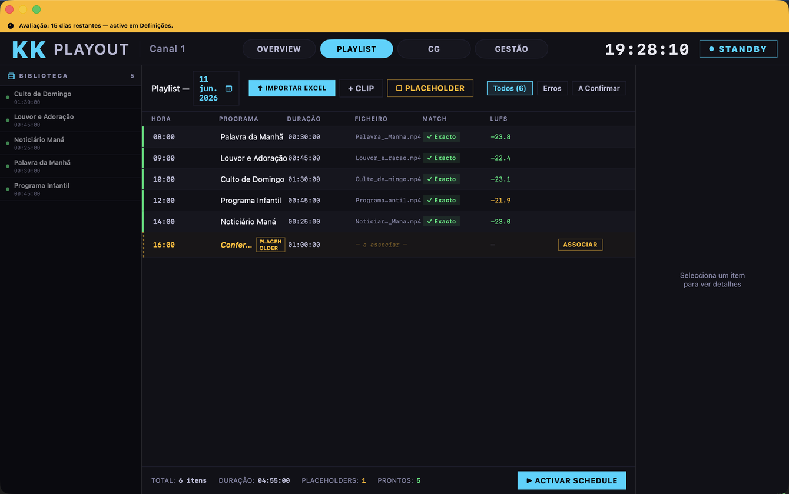789x494 pixels.
Task: Click Associar for the 16:00 placeholder
Action: (580, 245)
